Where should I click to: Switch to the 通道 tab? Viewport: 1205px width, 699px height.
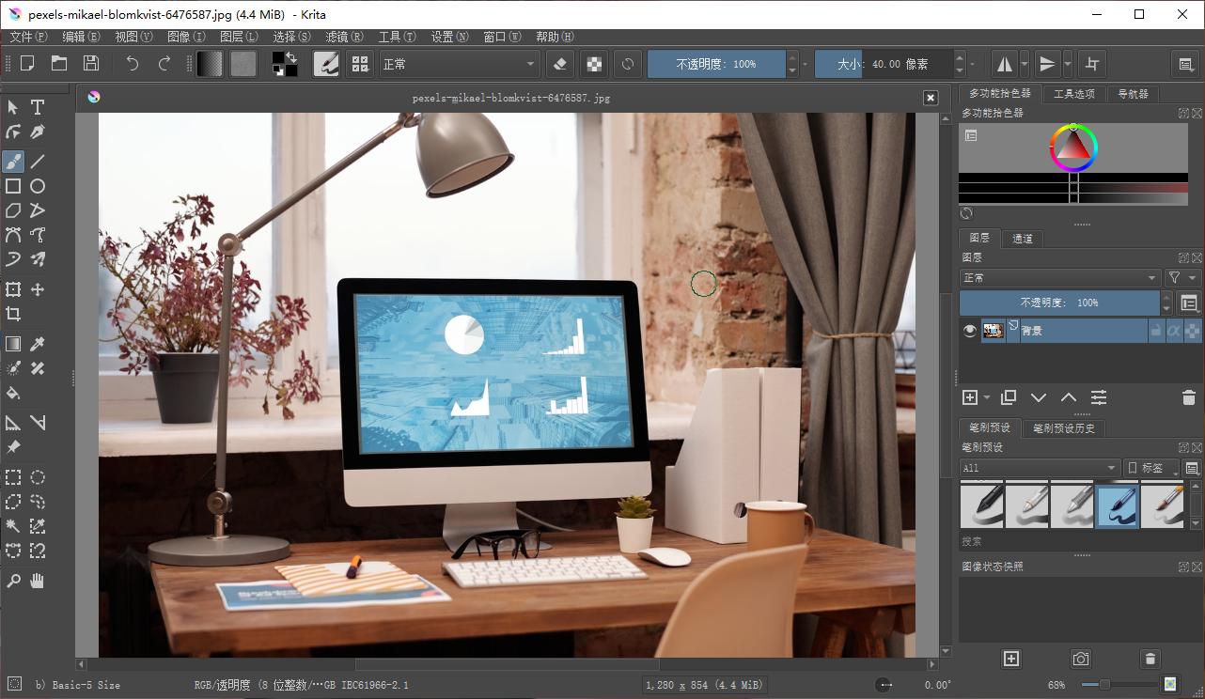[1022, 238]
